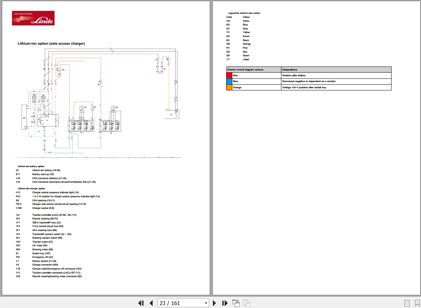Click 'CAN connector (battery) (21-28)' entry
Viewport: 421px width, 308px height.
49,178
